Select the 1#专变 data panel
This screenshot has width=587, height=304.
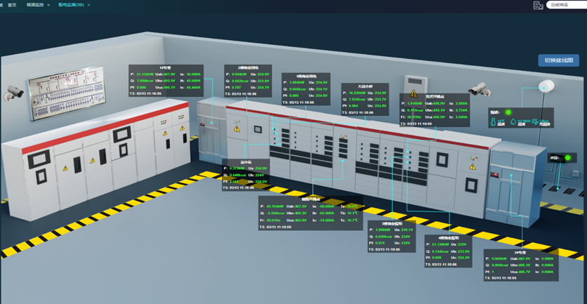166,81
